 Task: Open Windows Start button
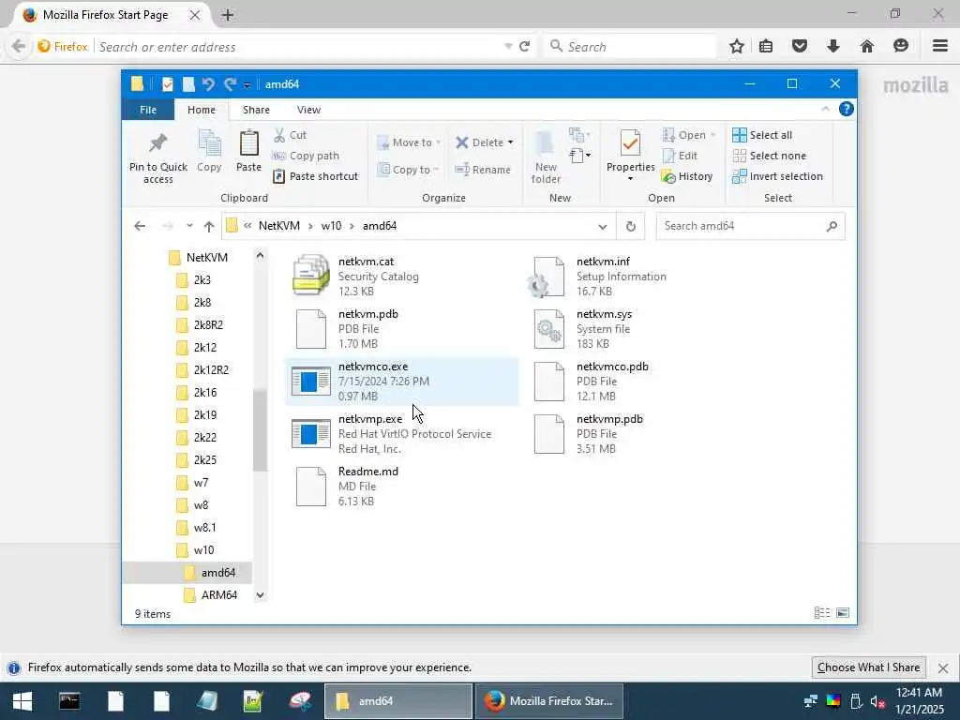tap(22, 701)
